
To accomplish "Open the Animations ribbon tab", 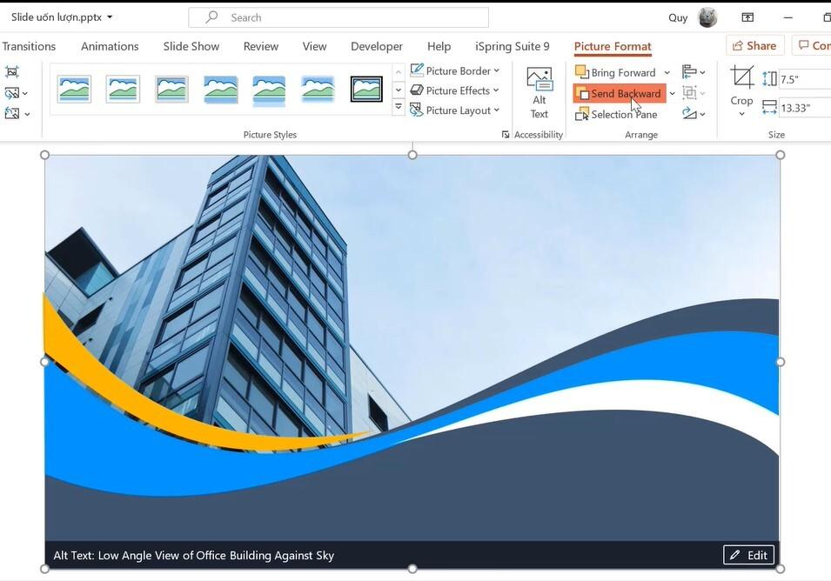I will click(x=110, y=47).
